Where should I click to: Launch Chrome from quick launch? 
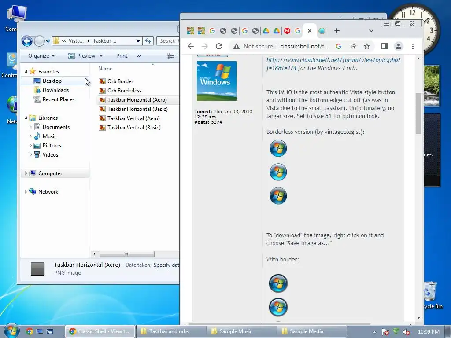click(29, 331)
